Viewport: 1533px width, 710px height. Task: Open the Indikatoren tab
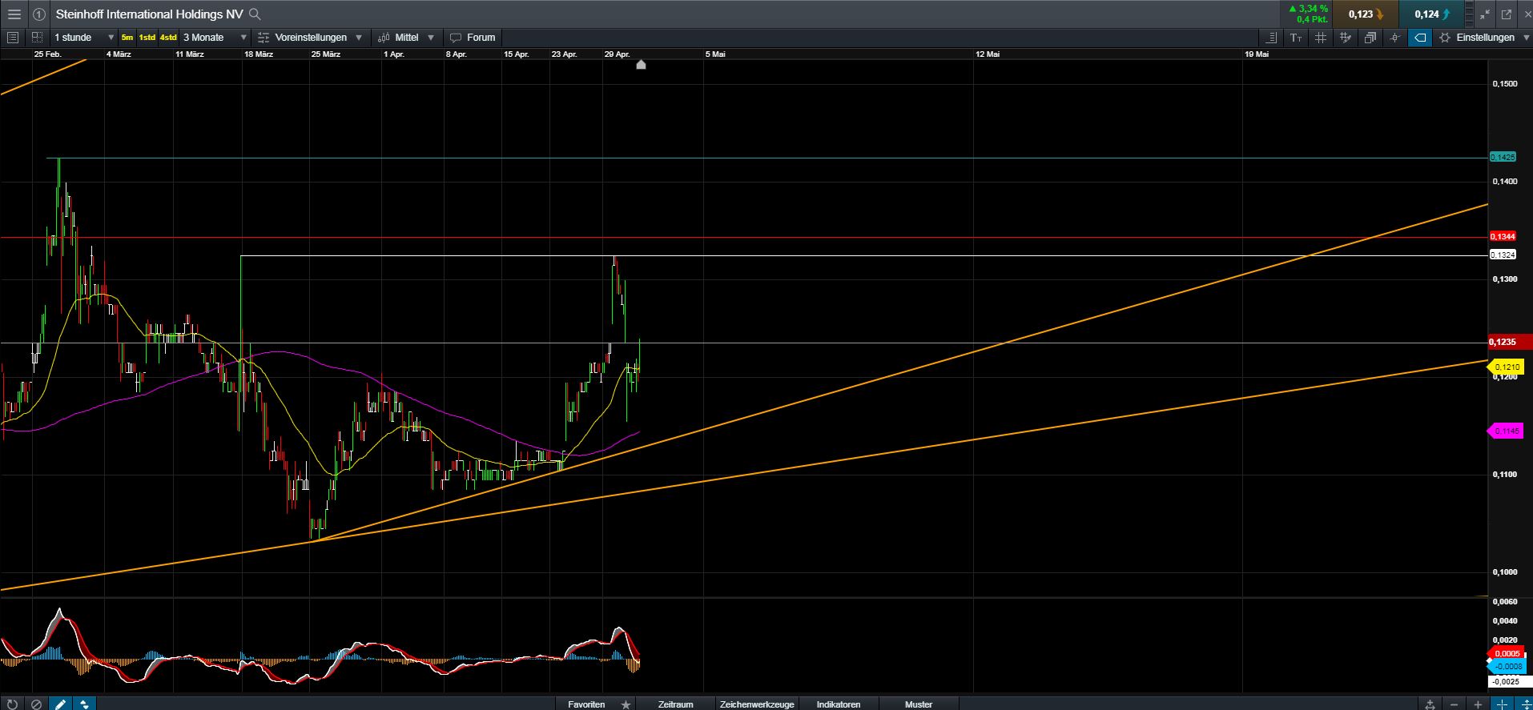pos(839,704)
